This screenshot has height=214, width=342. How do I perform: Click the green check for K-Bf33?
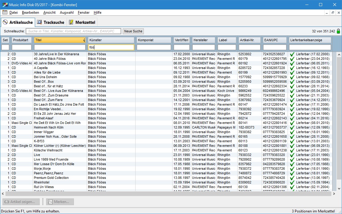pos(292,141)
